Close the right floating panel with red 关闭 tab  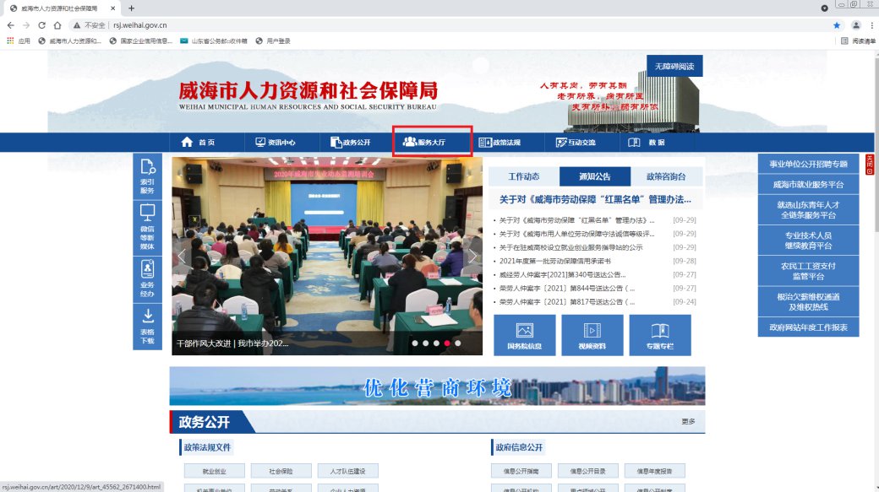pyautogui.click(x=870, y=165)
